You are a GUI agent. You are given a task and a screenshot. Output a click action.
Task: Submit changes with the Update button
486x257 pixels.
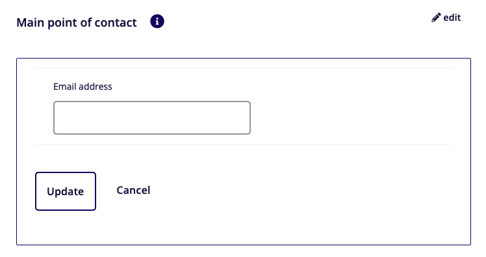[x=66, y=191]
